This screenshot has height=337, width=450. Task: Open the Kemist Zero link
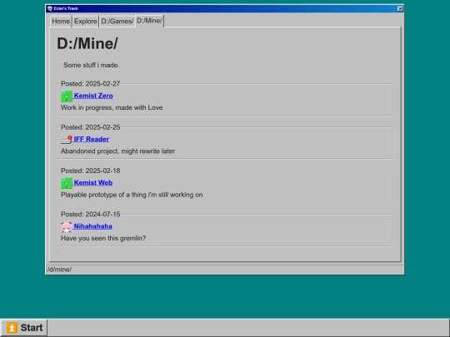[x=93, y=96]
